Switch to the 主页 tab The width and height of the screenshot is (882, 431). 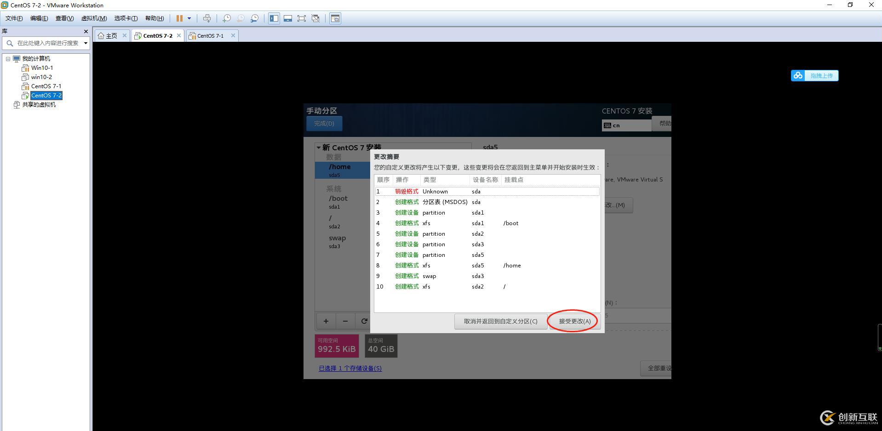(x=111, y=36)
